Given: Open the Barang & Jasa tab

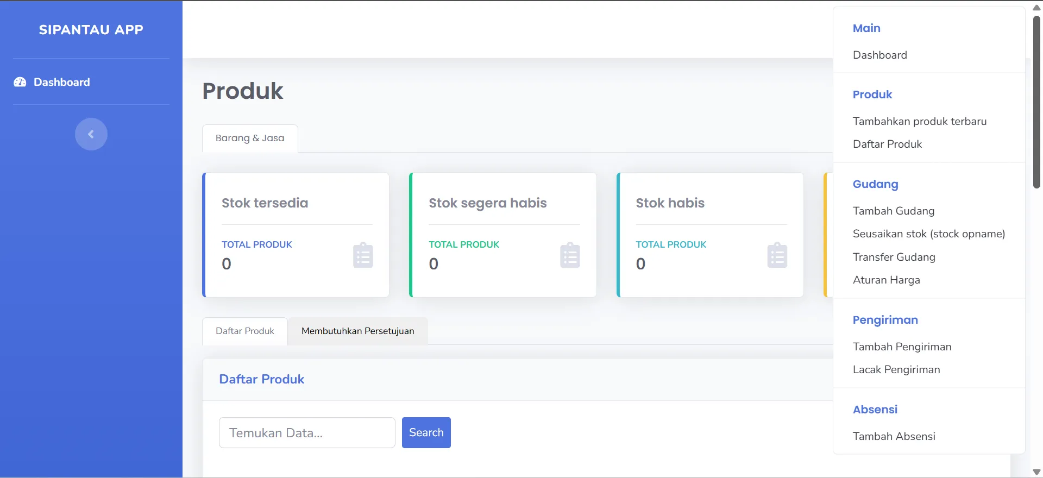Looking at the screenshot, I should (x=250, y=139).
